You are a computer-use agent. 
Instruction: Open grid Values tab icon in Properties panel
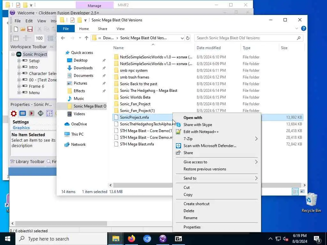click(49, 113)
